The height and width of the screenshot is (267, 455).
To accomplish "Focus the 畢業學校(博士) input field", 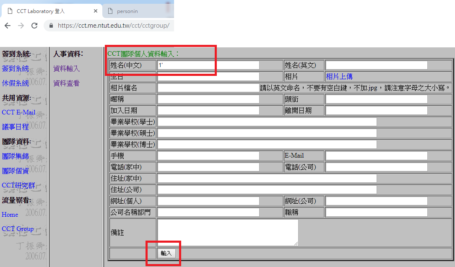I will (x=267, y=144).
